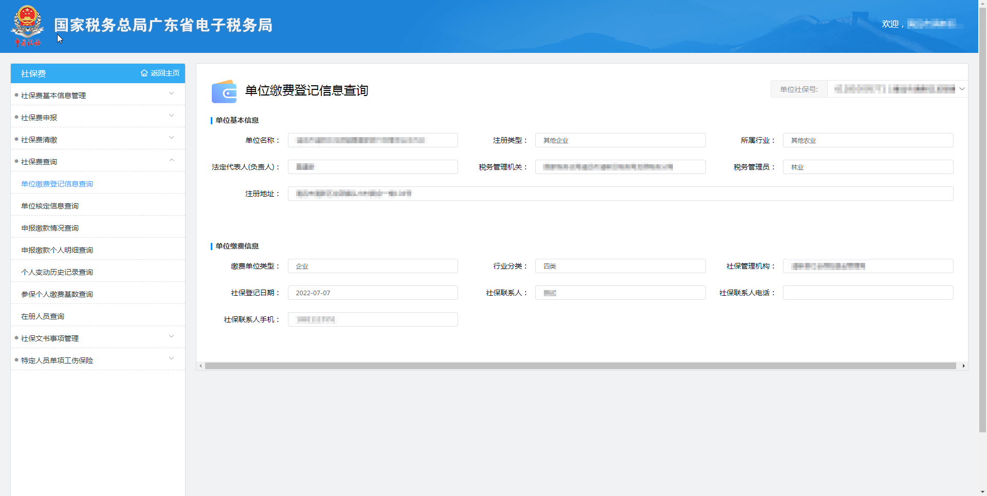Click 单位缴费登记信息查询 sidebar link

[57, 184]
